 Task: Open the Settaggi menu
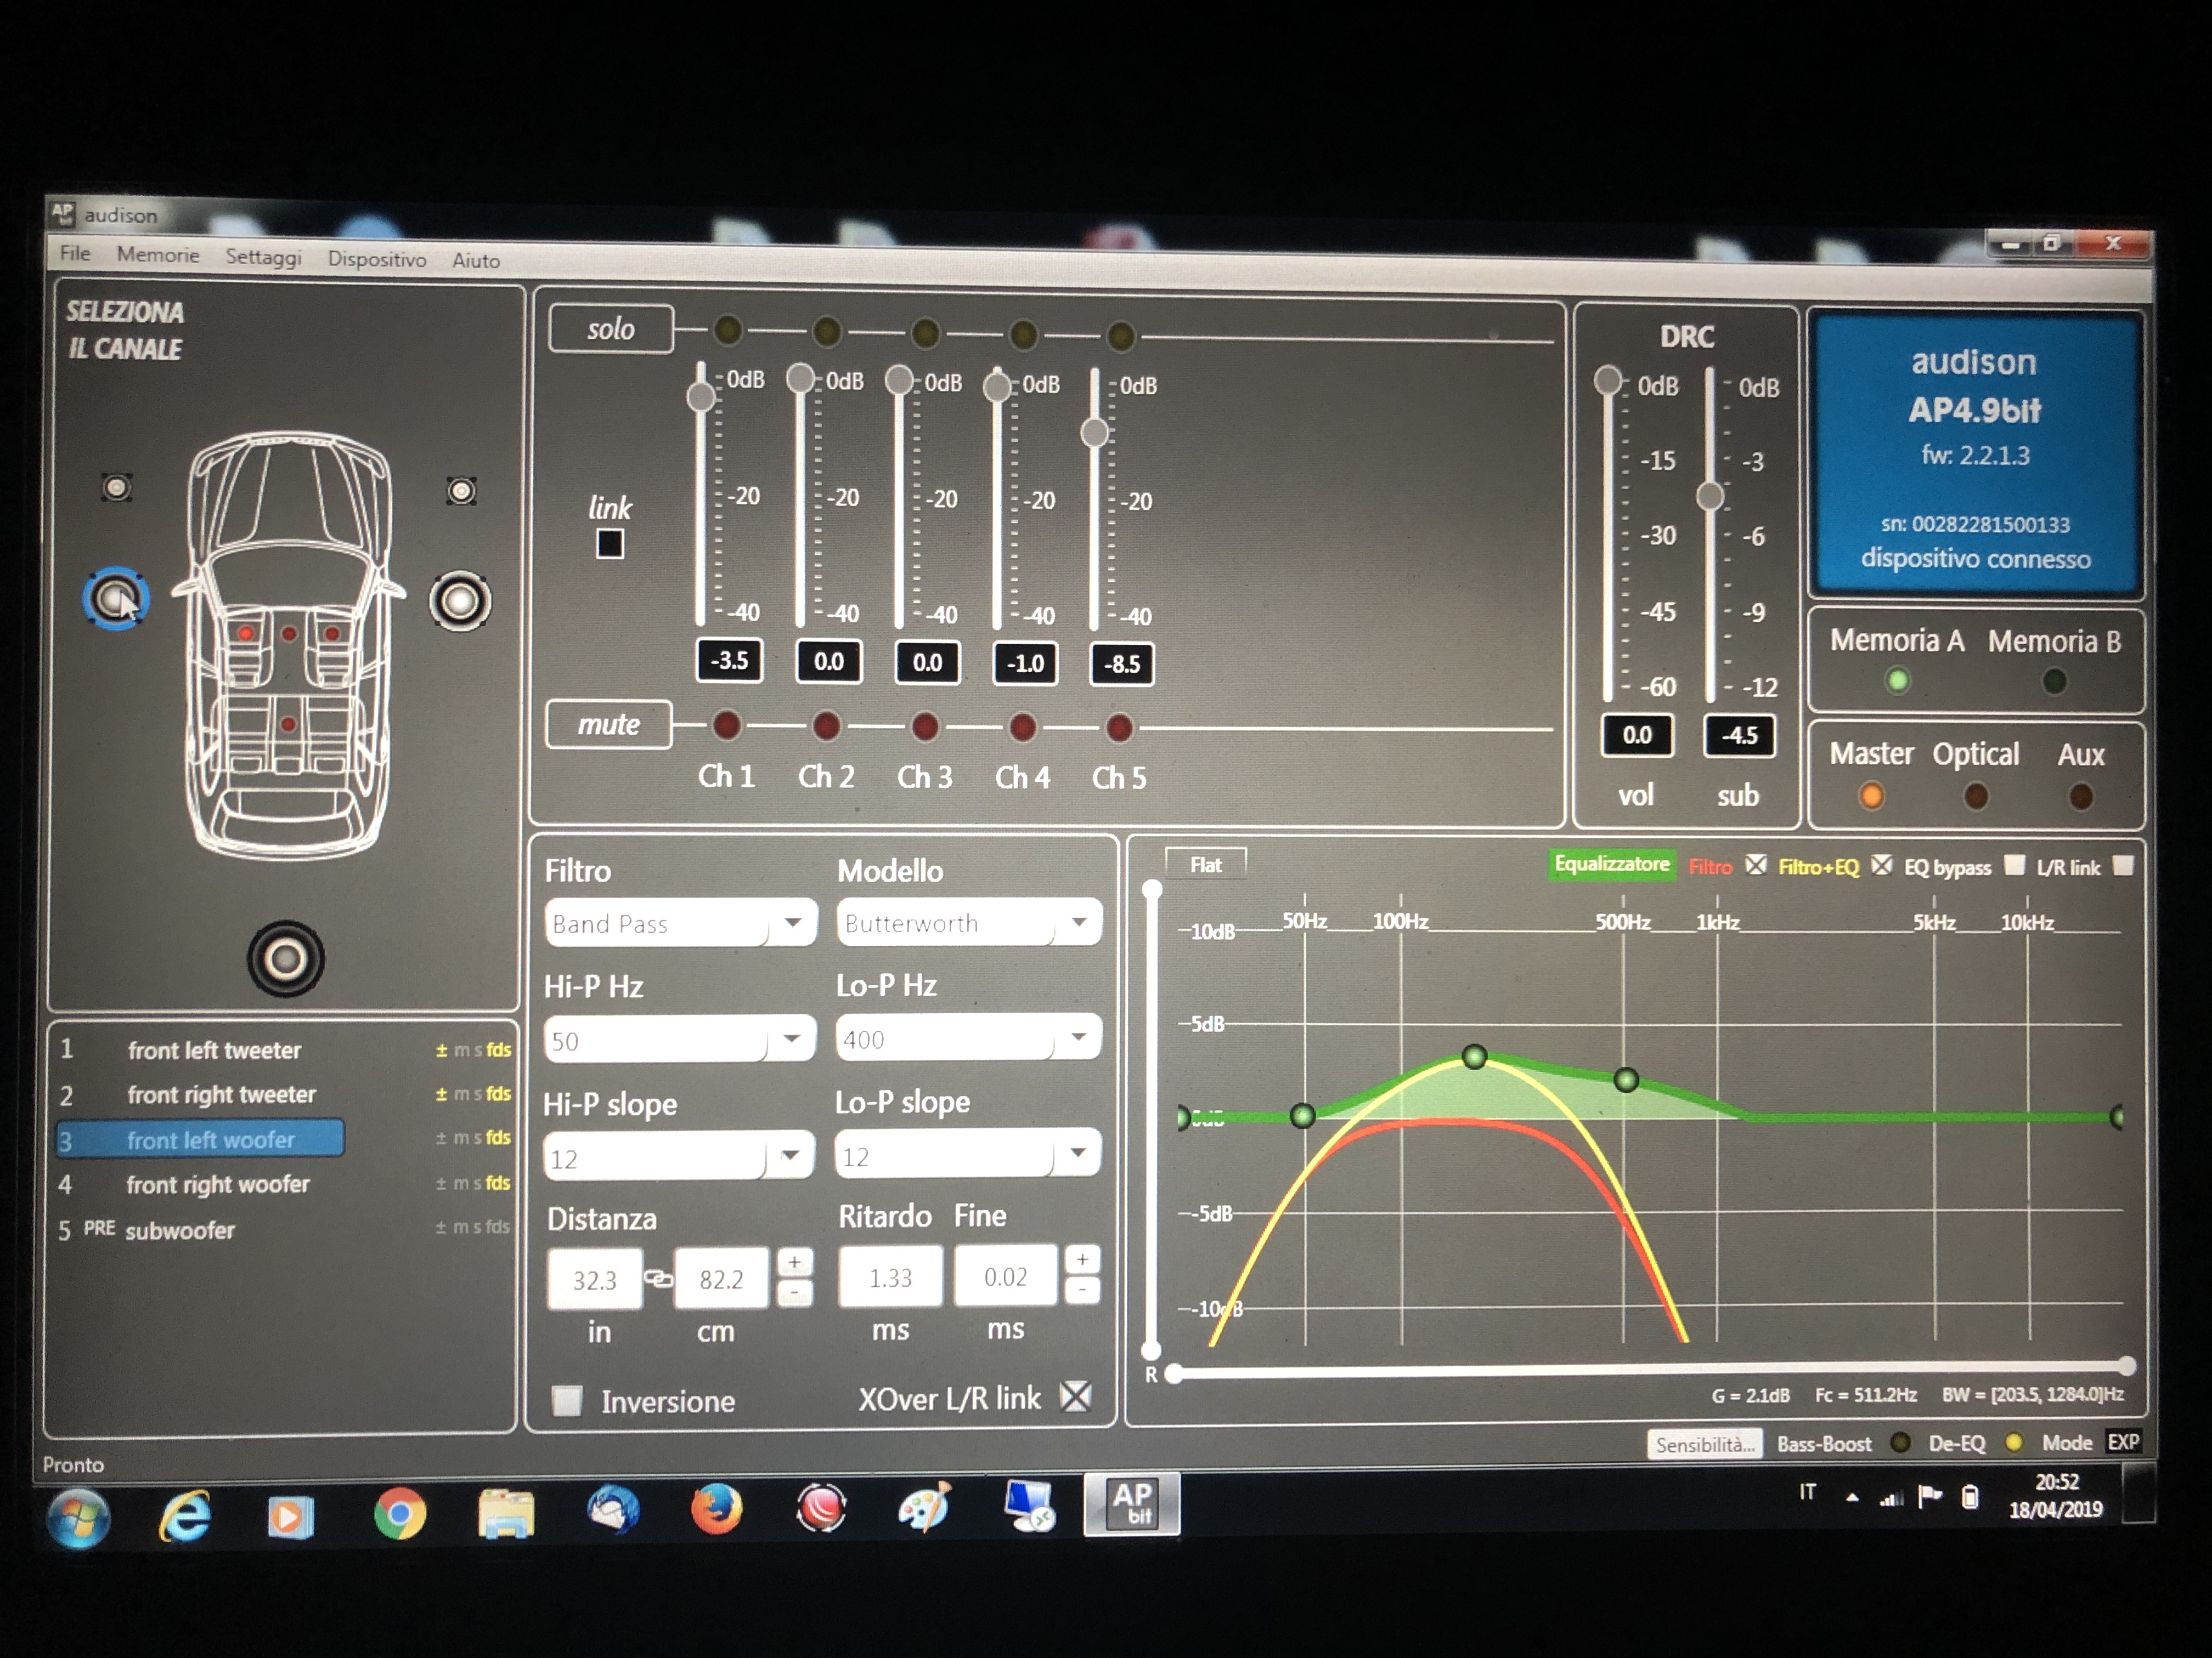pos(263,257)
